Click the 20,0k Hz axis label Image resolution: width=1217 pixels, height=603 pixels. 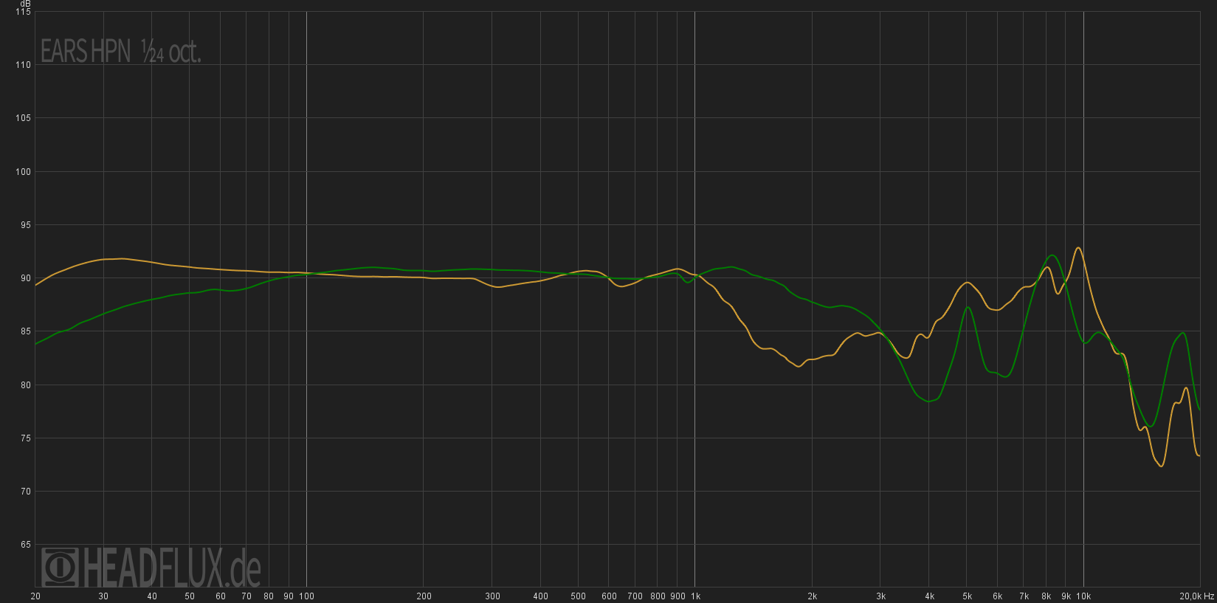1196,596
